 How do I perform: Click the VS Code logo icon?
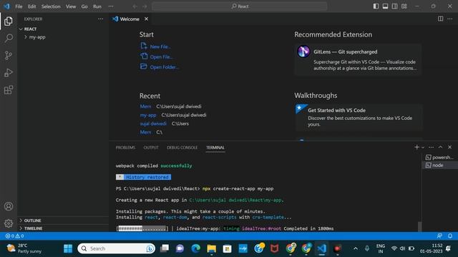pos(6,6)
